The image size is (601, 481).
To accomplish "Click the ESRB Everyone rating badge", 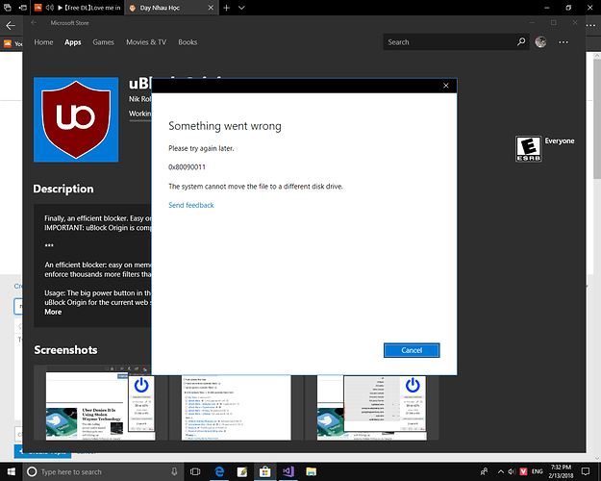I will pos(528,148).
